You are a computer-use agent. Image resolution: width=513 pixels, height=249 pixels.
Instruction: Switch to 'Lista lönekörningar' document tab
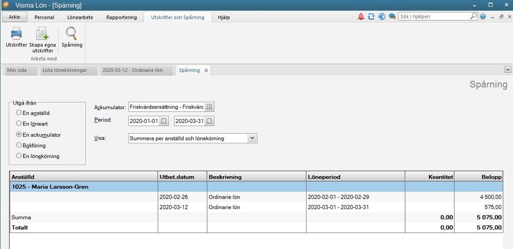[x=65, y=70]
